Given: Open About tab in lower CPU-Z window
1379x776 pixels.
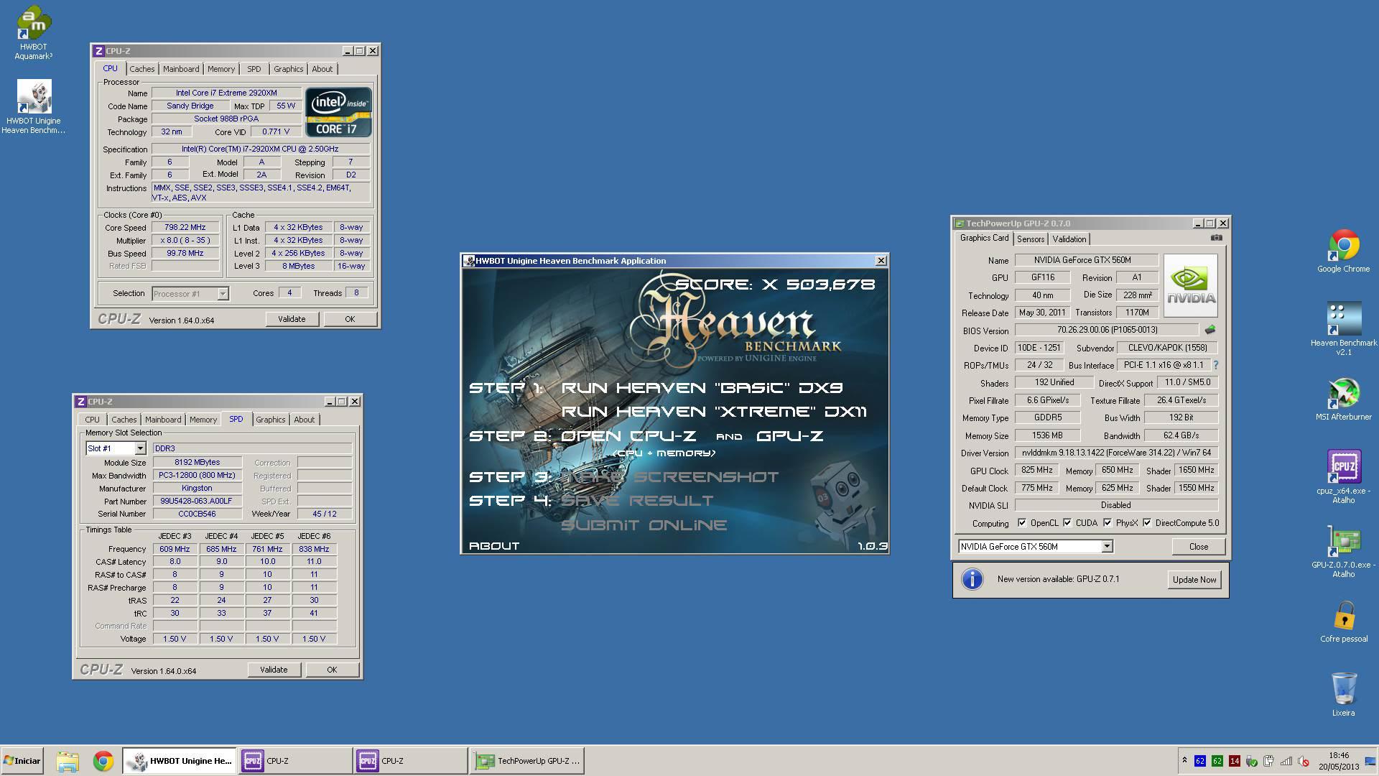Looking at the screenshot, I should tap(304, 420).
